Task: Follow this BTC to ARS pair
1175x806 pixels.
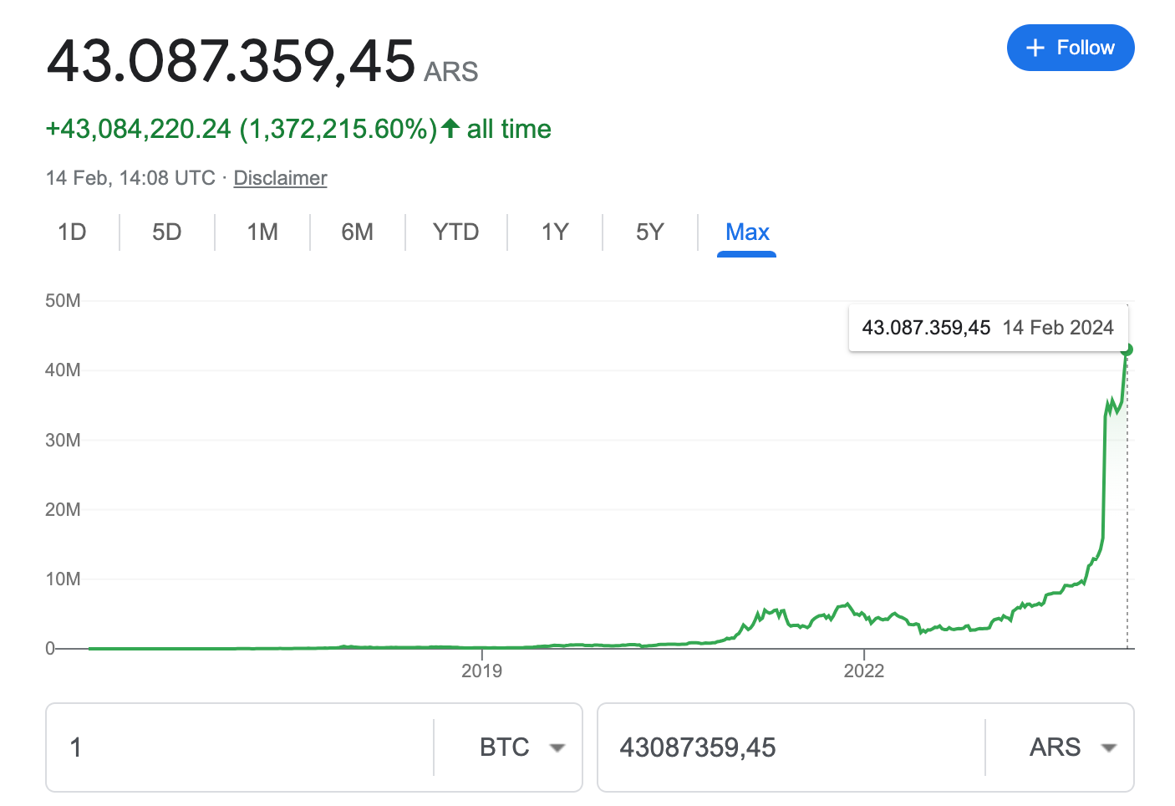Action: coord(1071,48)
